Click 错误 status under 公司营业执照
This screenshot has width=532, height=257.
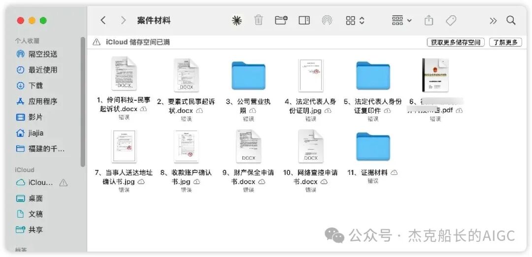(x=248, y=119)
